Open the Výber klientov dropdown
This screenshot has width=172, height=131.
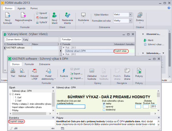[x=123, y=15]
